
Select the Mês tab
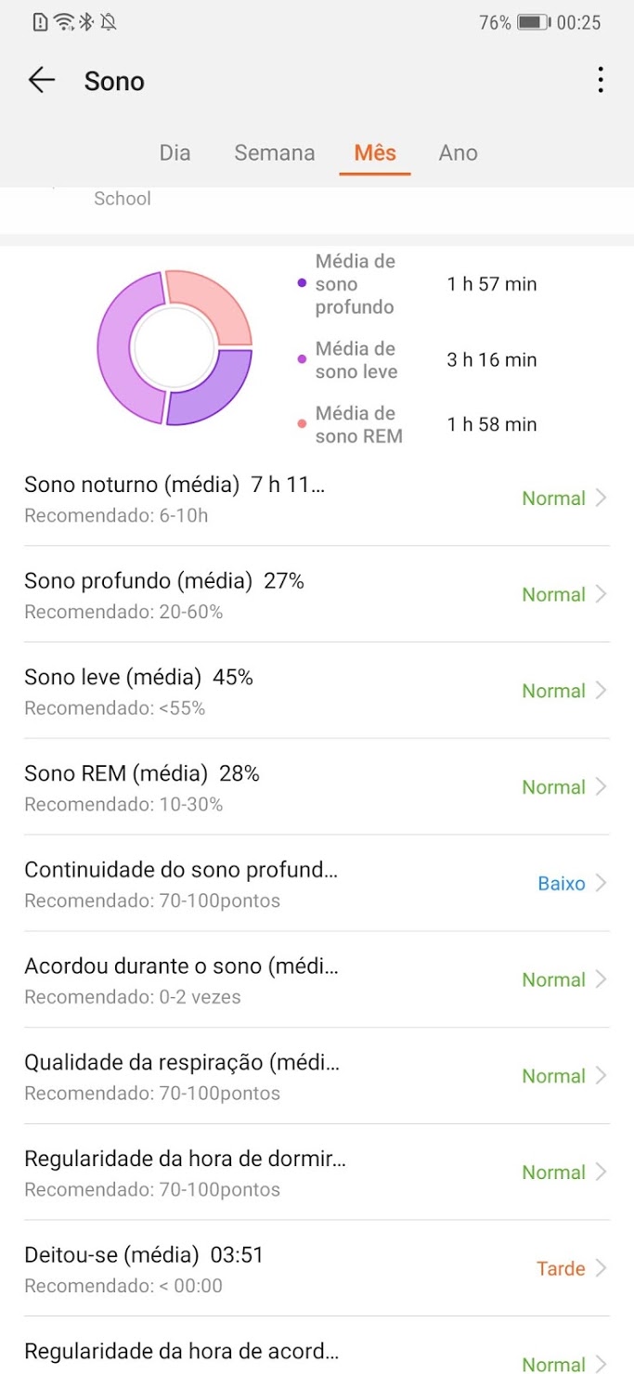click(x=375, y=153)
